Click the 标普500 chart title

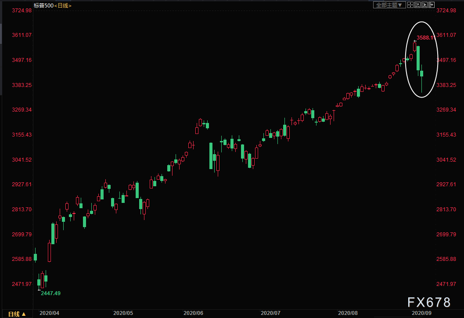[x=43, y=6]
